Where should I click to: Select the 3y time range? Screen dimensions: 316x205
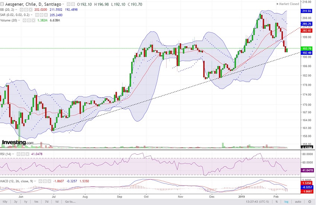tap(16, 202)
